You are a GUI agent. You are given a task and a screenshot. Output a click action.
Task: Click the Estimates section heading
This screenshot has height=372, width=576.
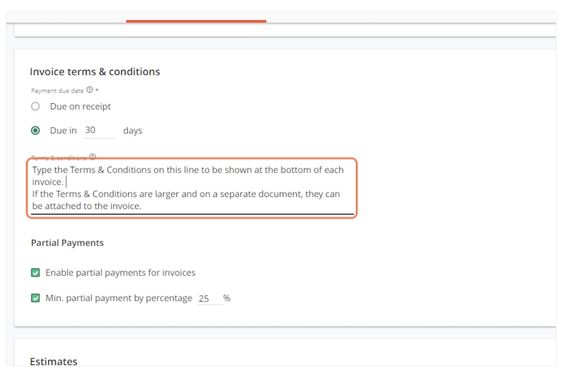pos(53,361)
